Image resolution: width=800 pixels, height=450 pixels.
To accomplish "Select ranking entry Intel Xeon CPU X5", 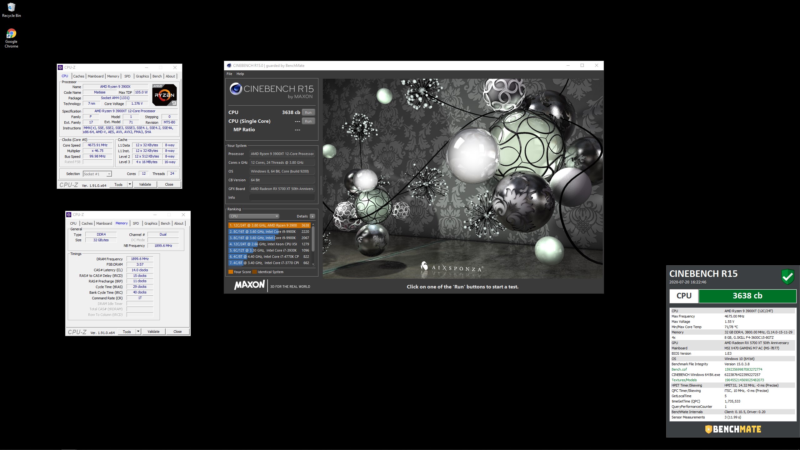I will [269, 244].
